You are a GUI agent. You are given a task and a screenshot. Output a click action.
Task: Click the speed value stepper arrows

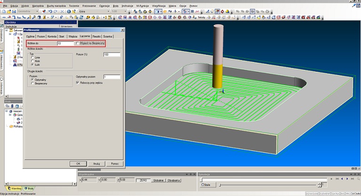(319, 185)
